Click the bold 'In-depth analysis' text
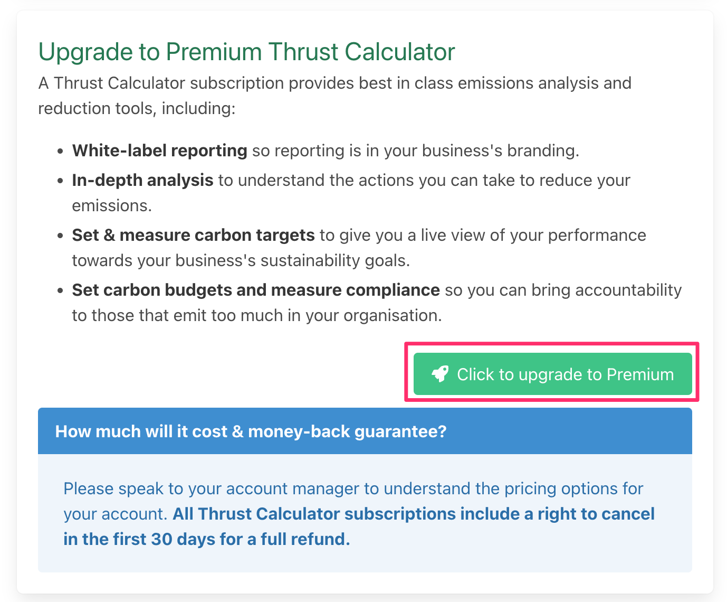Image resolution: width=727 pixels, height=602 pixels. [x=142, y=180]
